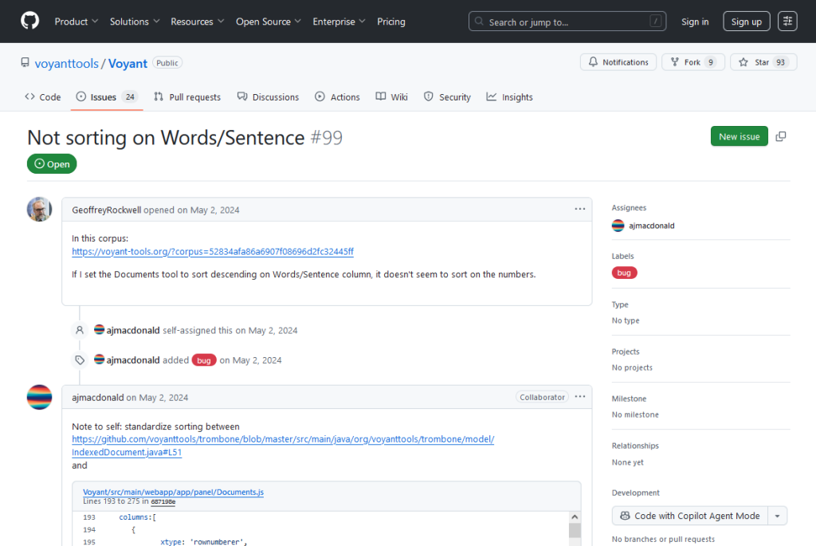Expand the Enterprise menu
This screenshot has height=546, width=816.
pos(339,22)
